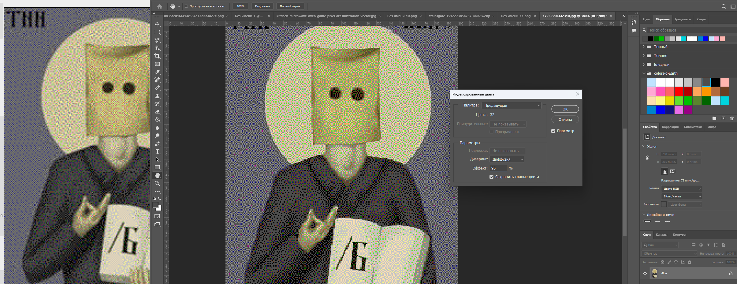Toggle lock all in layers panel

[x=690, y=262]
